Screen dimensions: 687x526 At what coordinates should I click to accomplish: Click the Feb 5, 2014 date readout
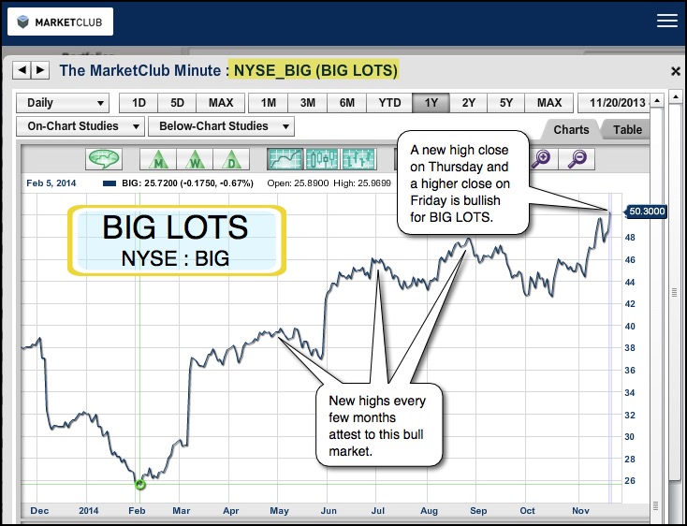coord(51,183)
